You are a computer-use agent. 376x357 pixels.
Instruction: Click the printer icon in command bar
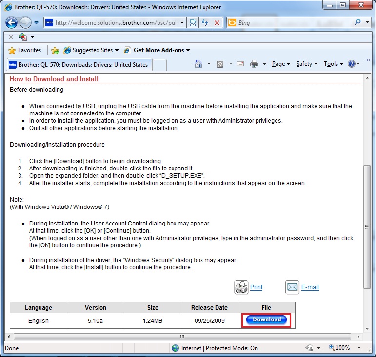(x=254, y=64)
